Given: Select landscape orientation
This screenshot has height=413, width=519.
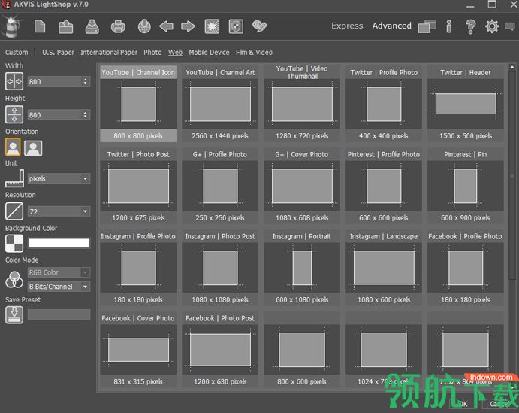Looking at the screenshot, I should coord(33,148).
